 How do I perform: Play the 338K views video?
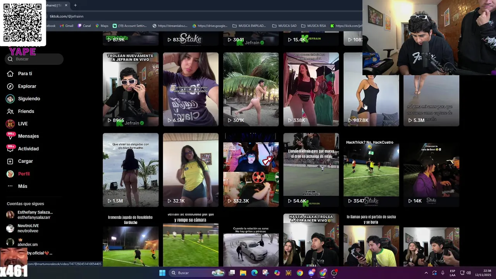point(311,90)
